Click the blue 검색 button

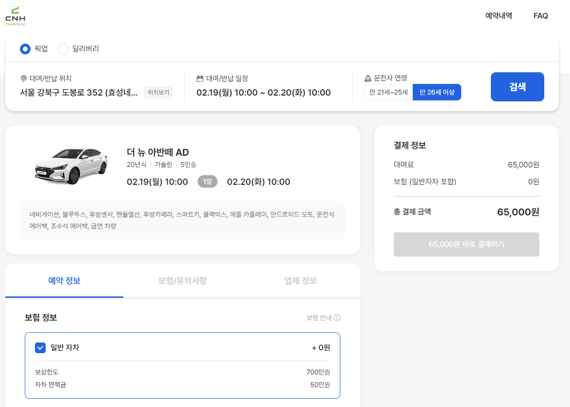tap(517, 87)
